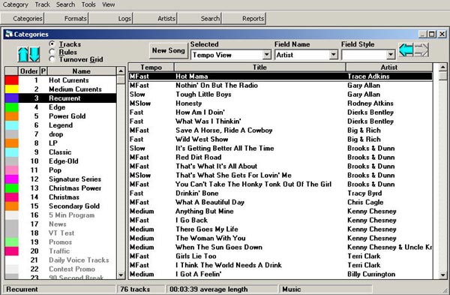The image size is (450, 295).
Task: Open the Field Style dropdown
Action: pyautogui.click(x=391, y=55)
